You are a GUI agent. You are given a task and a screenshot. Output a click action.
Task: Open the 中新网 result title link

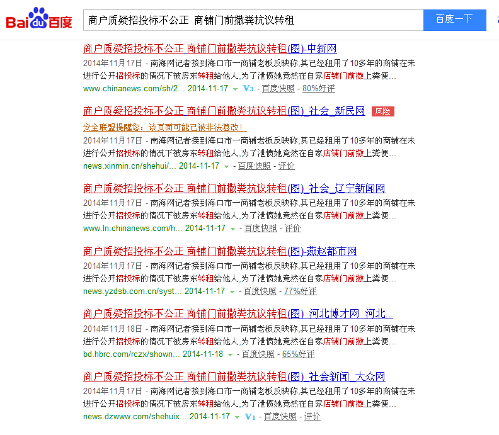[x=210, y=48]
